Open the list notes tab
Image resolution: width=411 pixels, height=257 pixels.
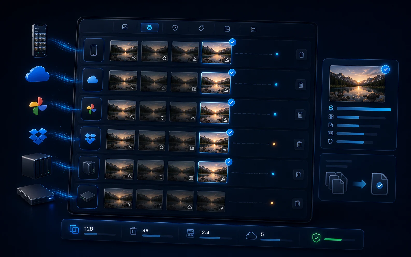253,29
